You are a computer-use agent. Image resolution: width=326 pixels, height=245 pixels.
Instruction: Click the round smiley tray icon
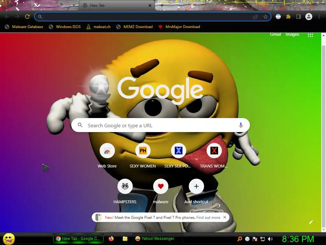tap(247, 239)
